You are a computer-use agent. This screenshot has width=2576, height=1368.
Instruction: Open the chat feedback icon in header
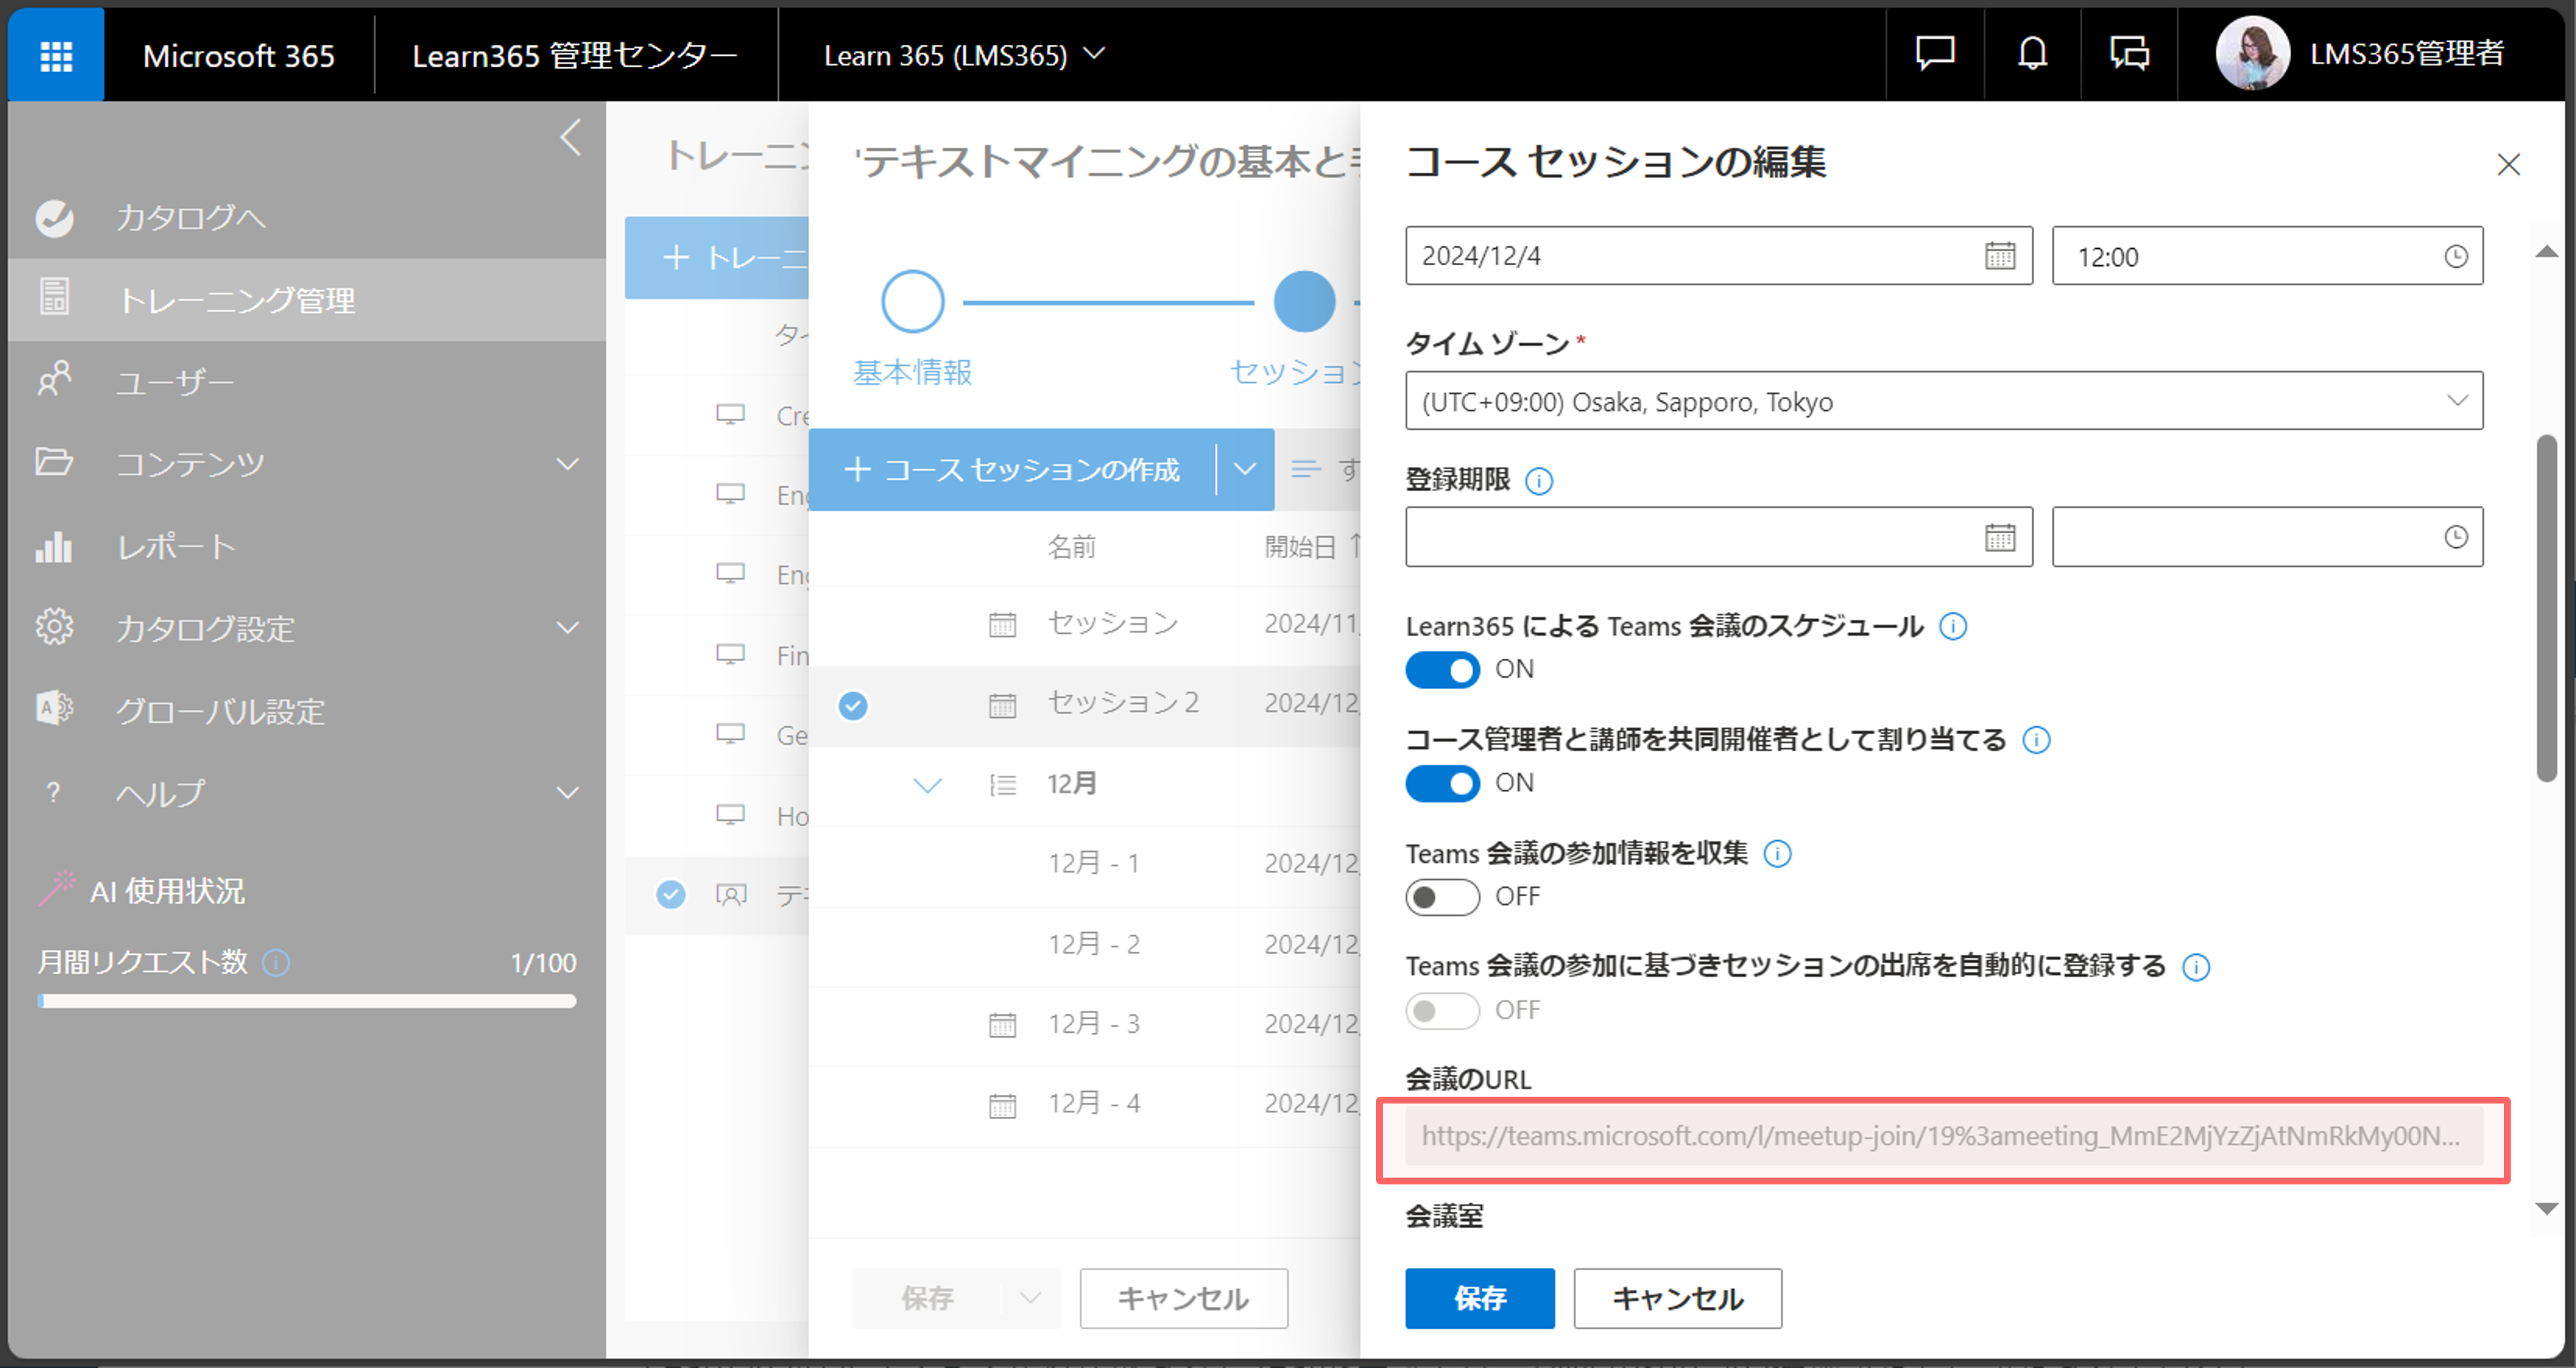[x=1934, y=53]
